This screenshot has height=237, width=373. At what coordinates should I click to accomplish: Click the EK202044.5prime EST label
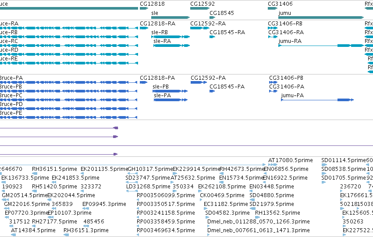[71, 195]
